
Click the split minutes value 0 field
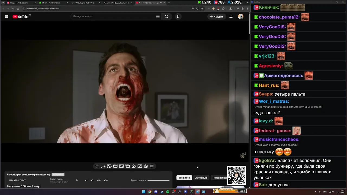click(x=77, y=180)
